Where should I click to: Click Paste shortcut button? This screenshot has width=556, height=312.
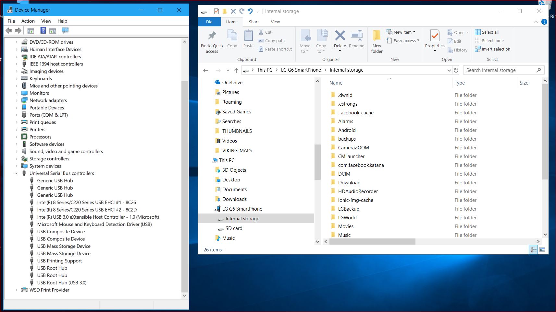click(275, 49)
